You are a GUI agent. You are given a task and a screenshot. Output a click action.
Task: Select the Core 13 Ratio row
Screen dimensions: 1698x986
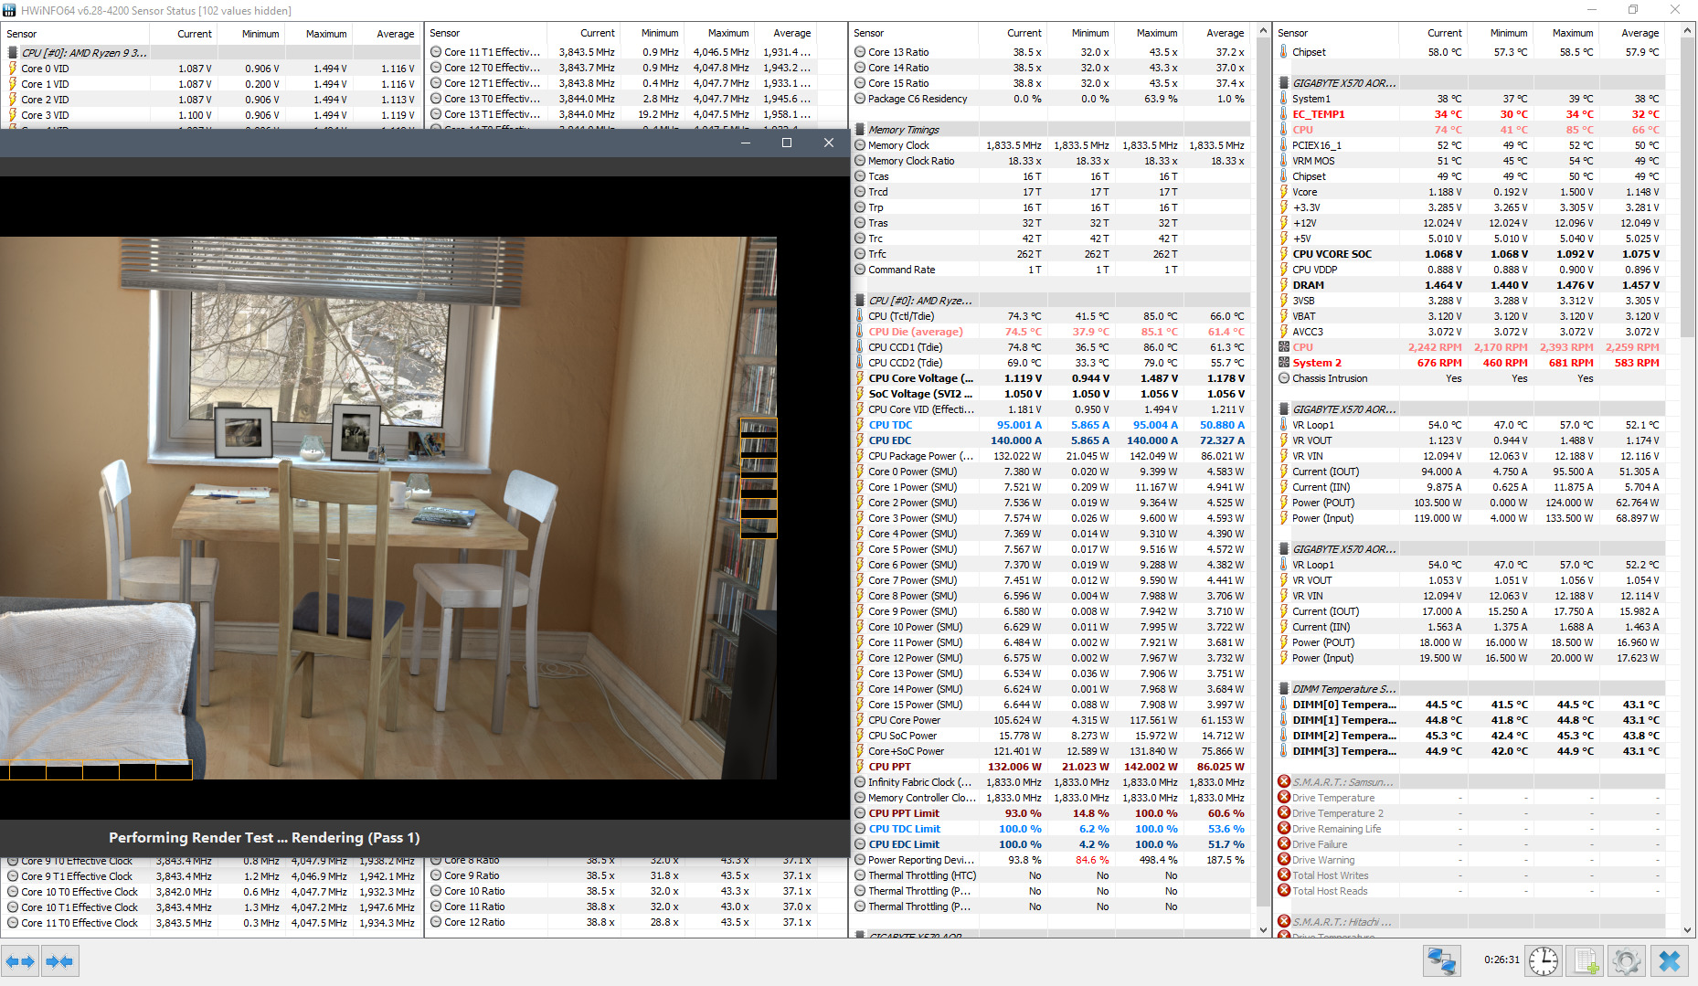click(x=1049, y=52)
